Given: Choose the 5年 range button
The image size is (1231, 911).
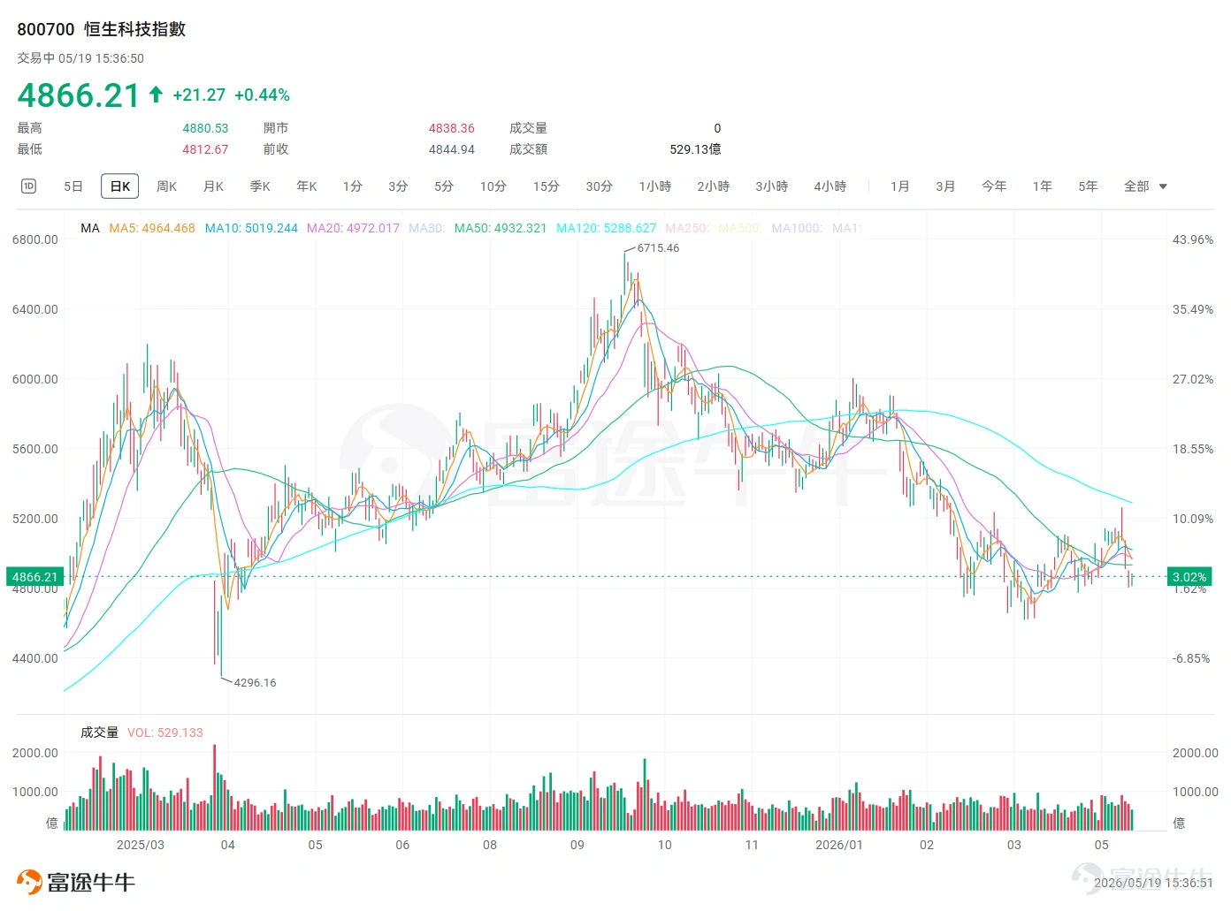Looking at the screenshot, I should coord(1089,186).
